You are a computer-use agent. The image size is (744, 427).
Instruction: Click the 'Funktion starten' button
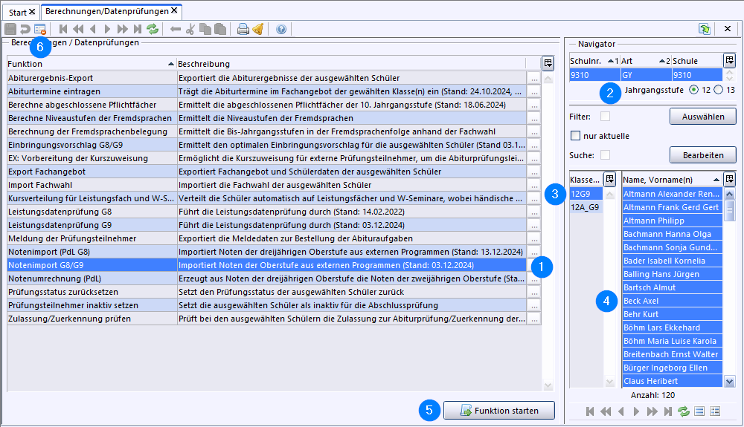[499, 411]
